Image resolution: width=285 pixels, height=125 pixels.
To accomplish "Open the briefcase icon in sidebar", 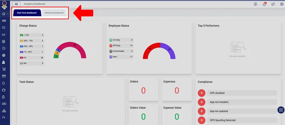I will click(x=3, y=90).
